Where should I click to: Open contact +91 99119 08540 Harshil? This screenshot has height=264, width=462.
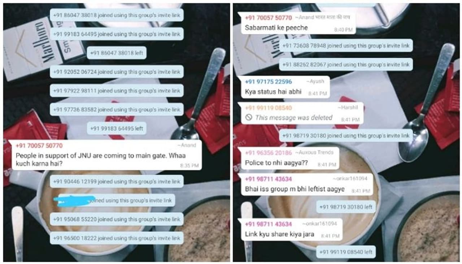coord(268,108)
